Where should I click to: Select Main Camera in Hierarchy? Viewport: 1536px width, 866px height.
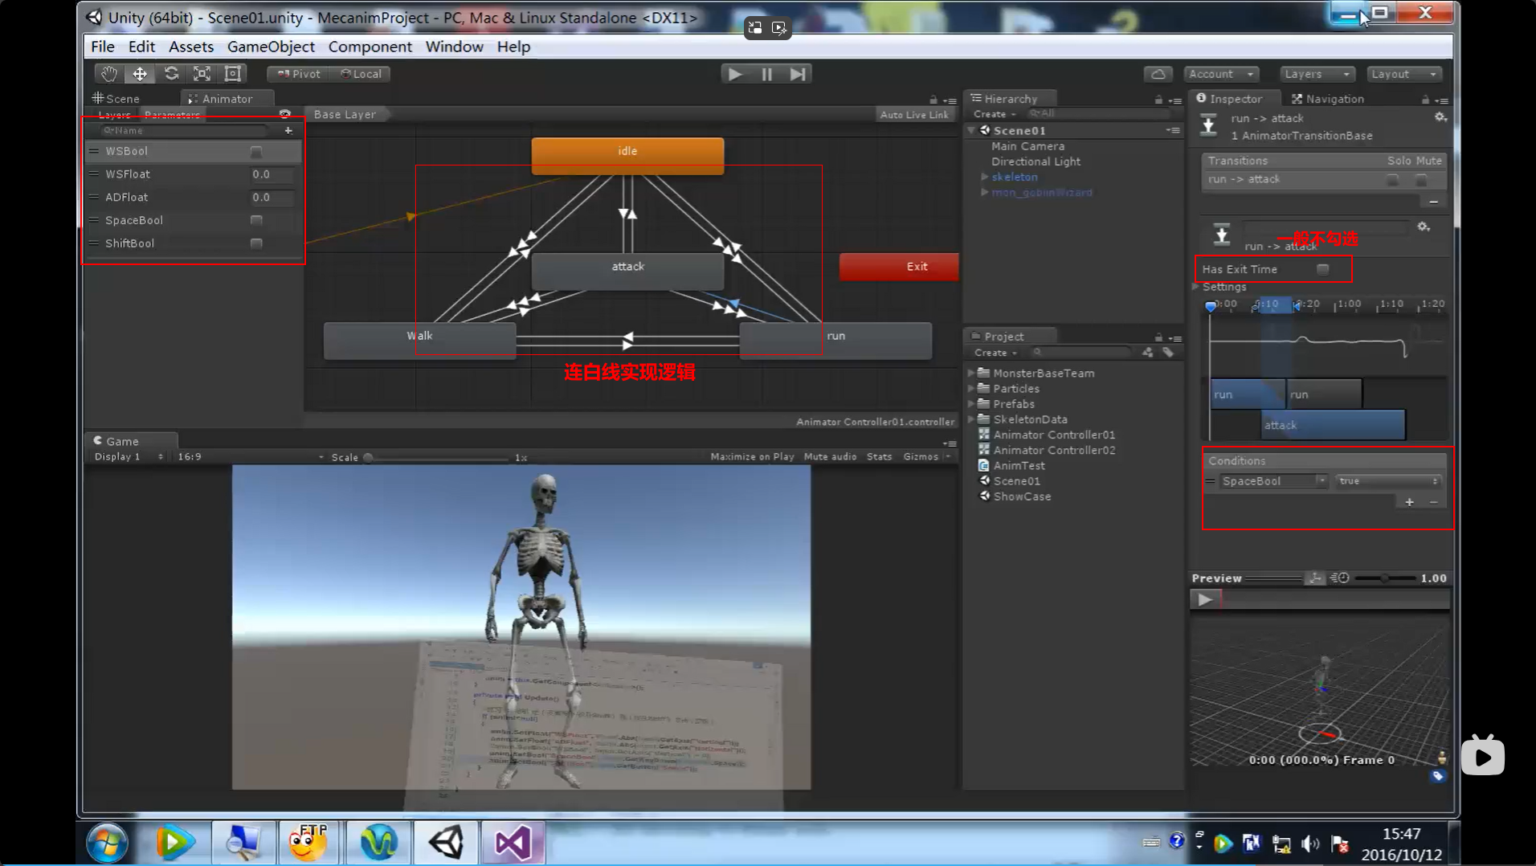tap(1027, 146)
